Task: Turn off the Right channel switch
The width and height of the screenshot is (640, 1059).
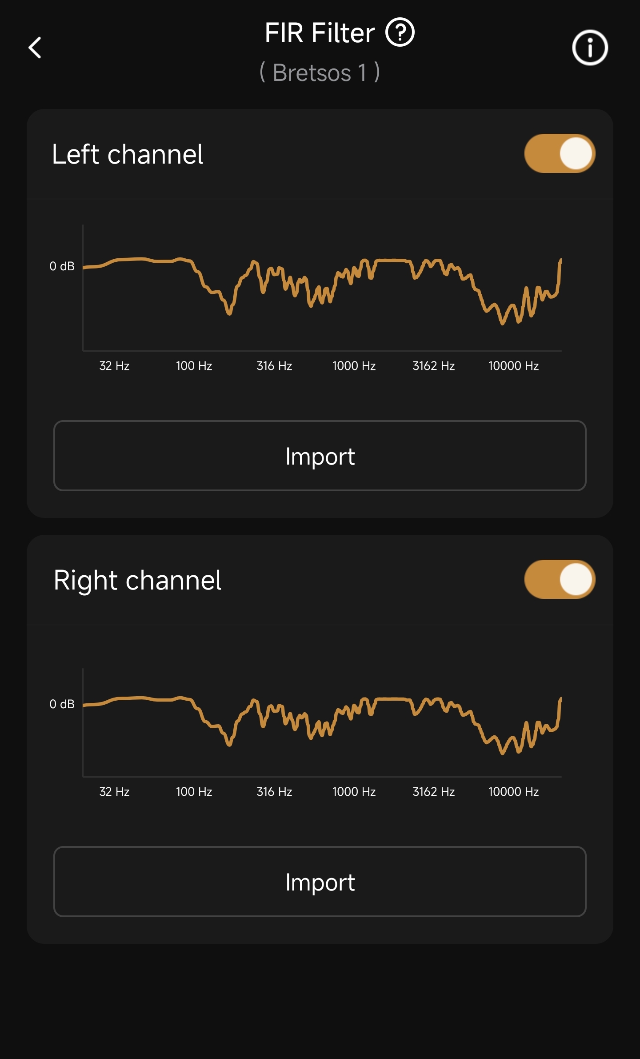Action: [x=560, y=579]
